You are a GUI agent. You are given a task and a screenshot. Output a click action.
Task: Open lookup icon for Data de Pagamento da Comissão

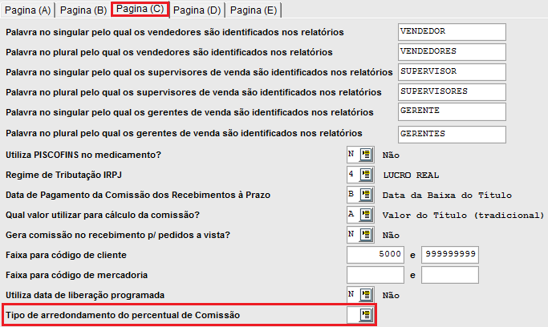click(366, 195)
